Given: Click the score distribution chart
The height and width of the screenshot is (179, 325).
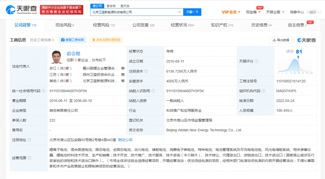Looking at the screenshot, I should 295,65.
